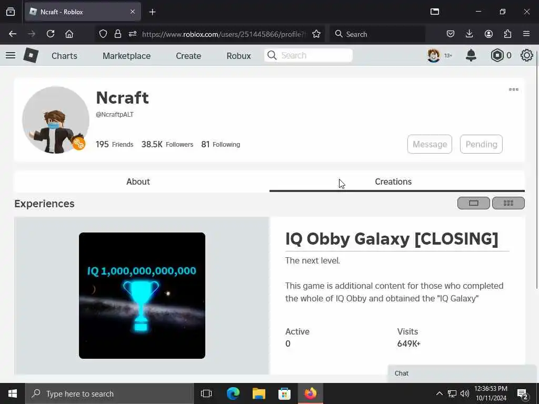Open the Create page
Viewport: 539px width, 404px height.
pos(188,56)
